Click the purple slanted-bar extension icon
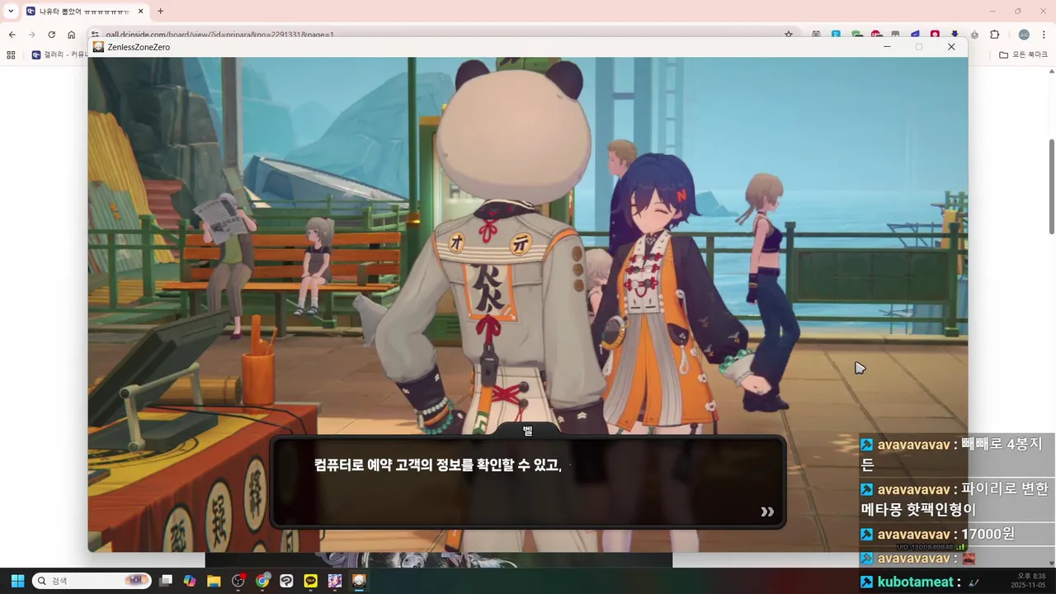 coord(915,35)
